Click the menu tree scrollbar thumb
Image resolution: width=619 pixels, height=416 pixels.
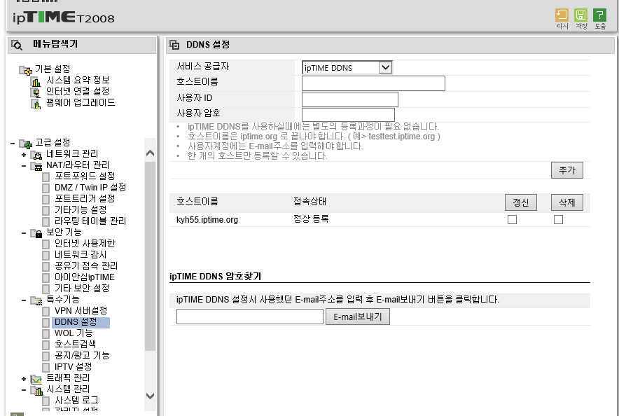150,256
